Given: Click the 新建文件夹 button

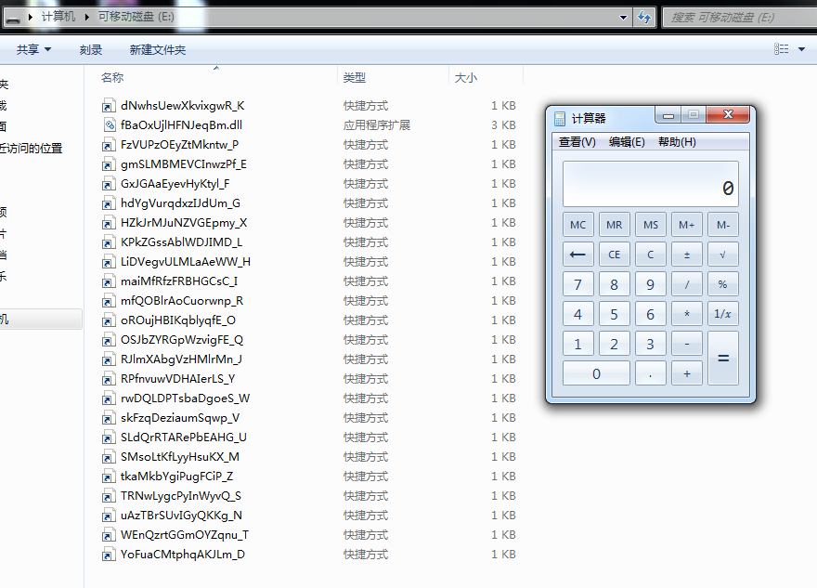Looking at the screenshot, I should [x=157, y=49].
